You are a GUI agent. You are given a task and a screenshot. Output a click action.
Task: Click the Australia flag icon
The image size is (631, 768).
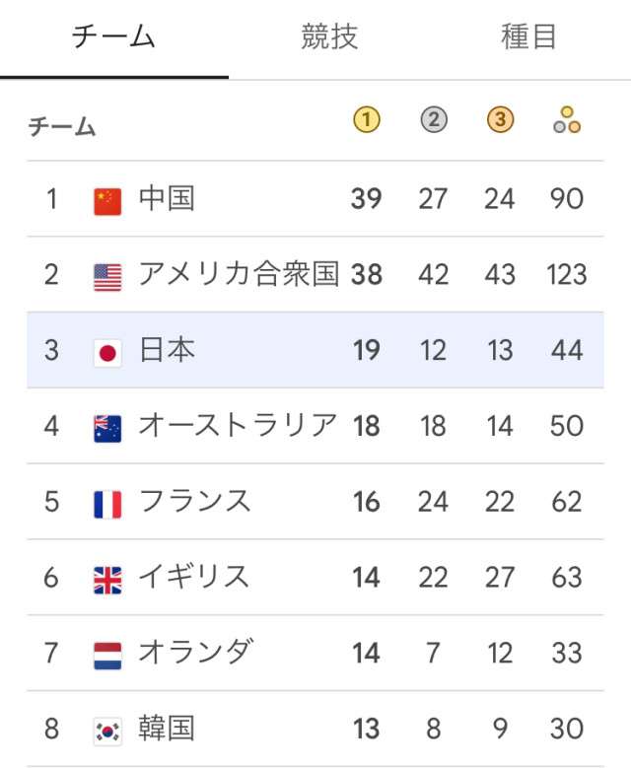(107, 428)
